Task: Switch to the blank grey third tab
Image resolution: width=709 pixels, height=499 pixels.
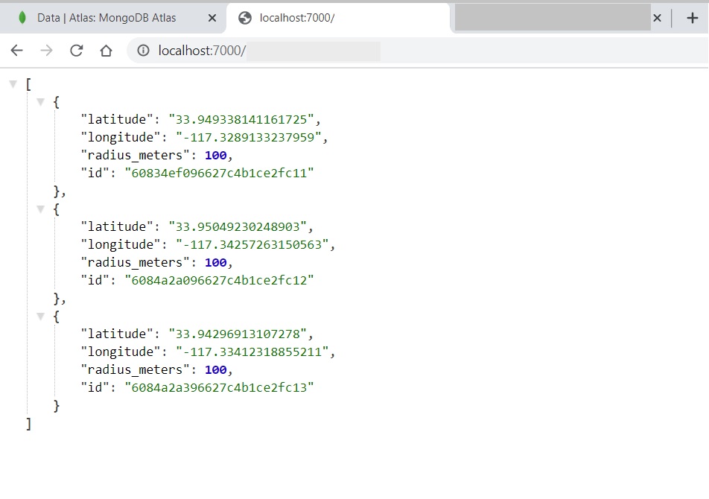Action: [553, 18]
